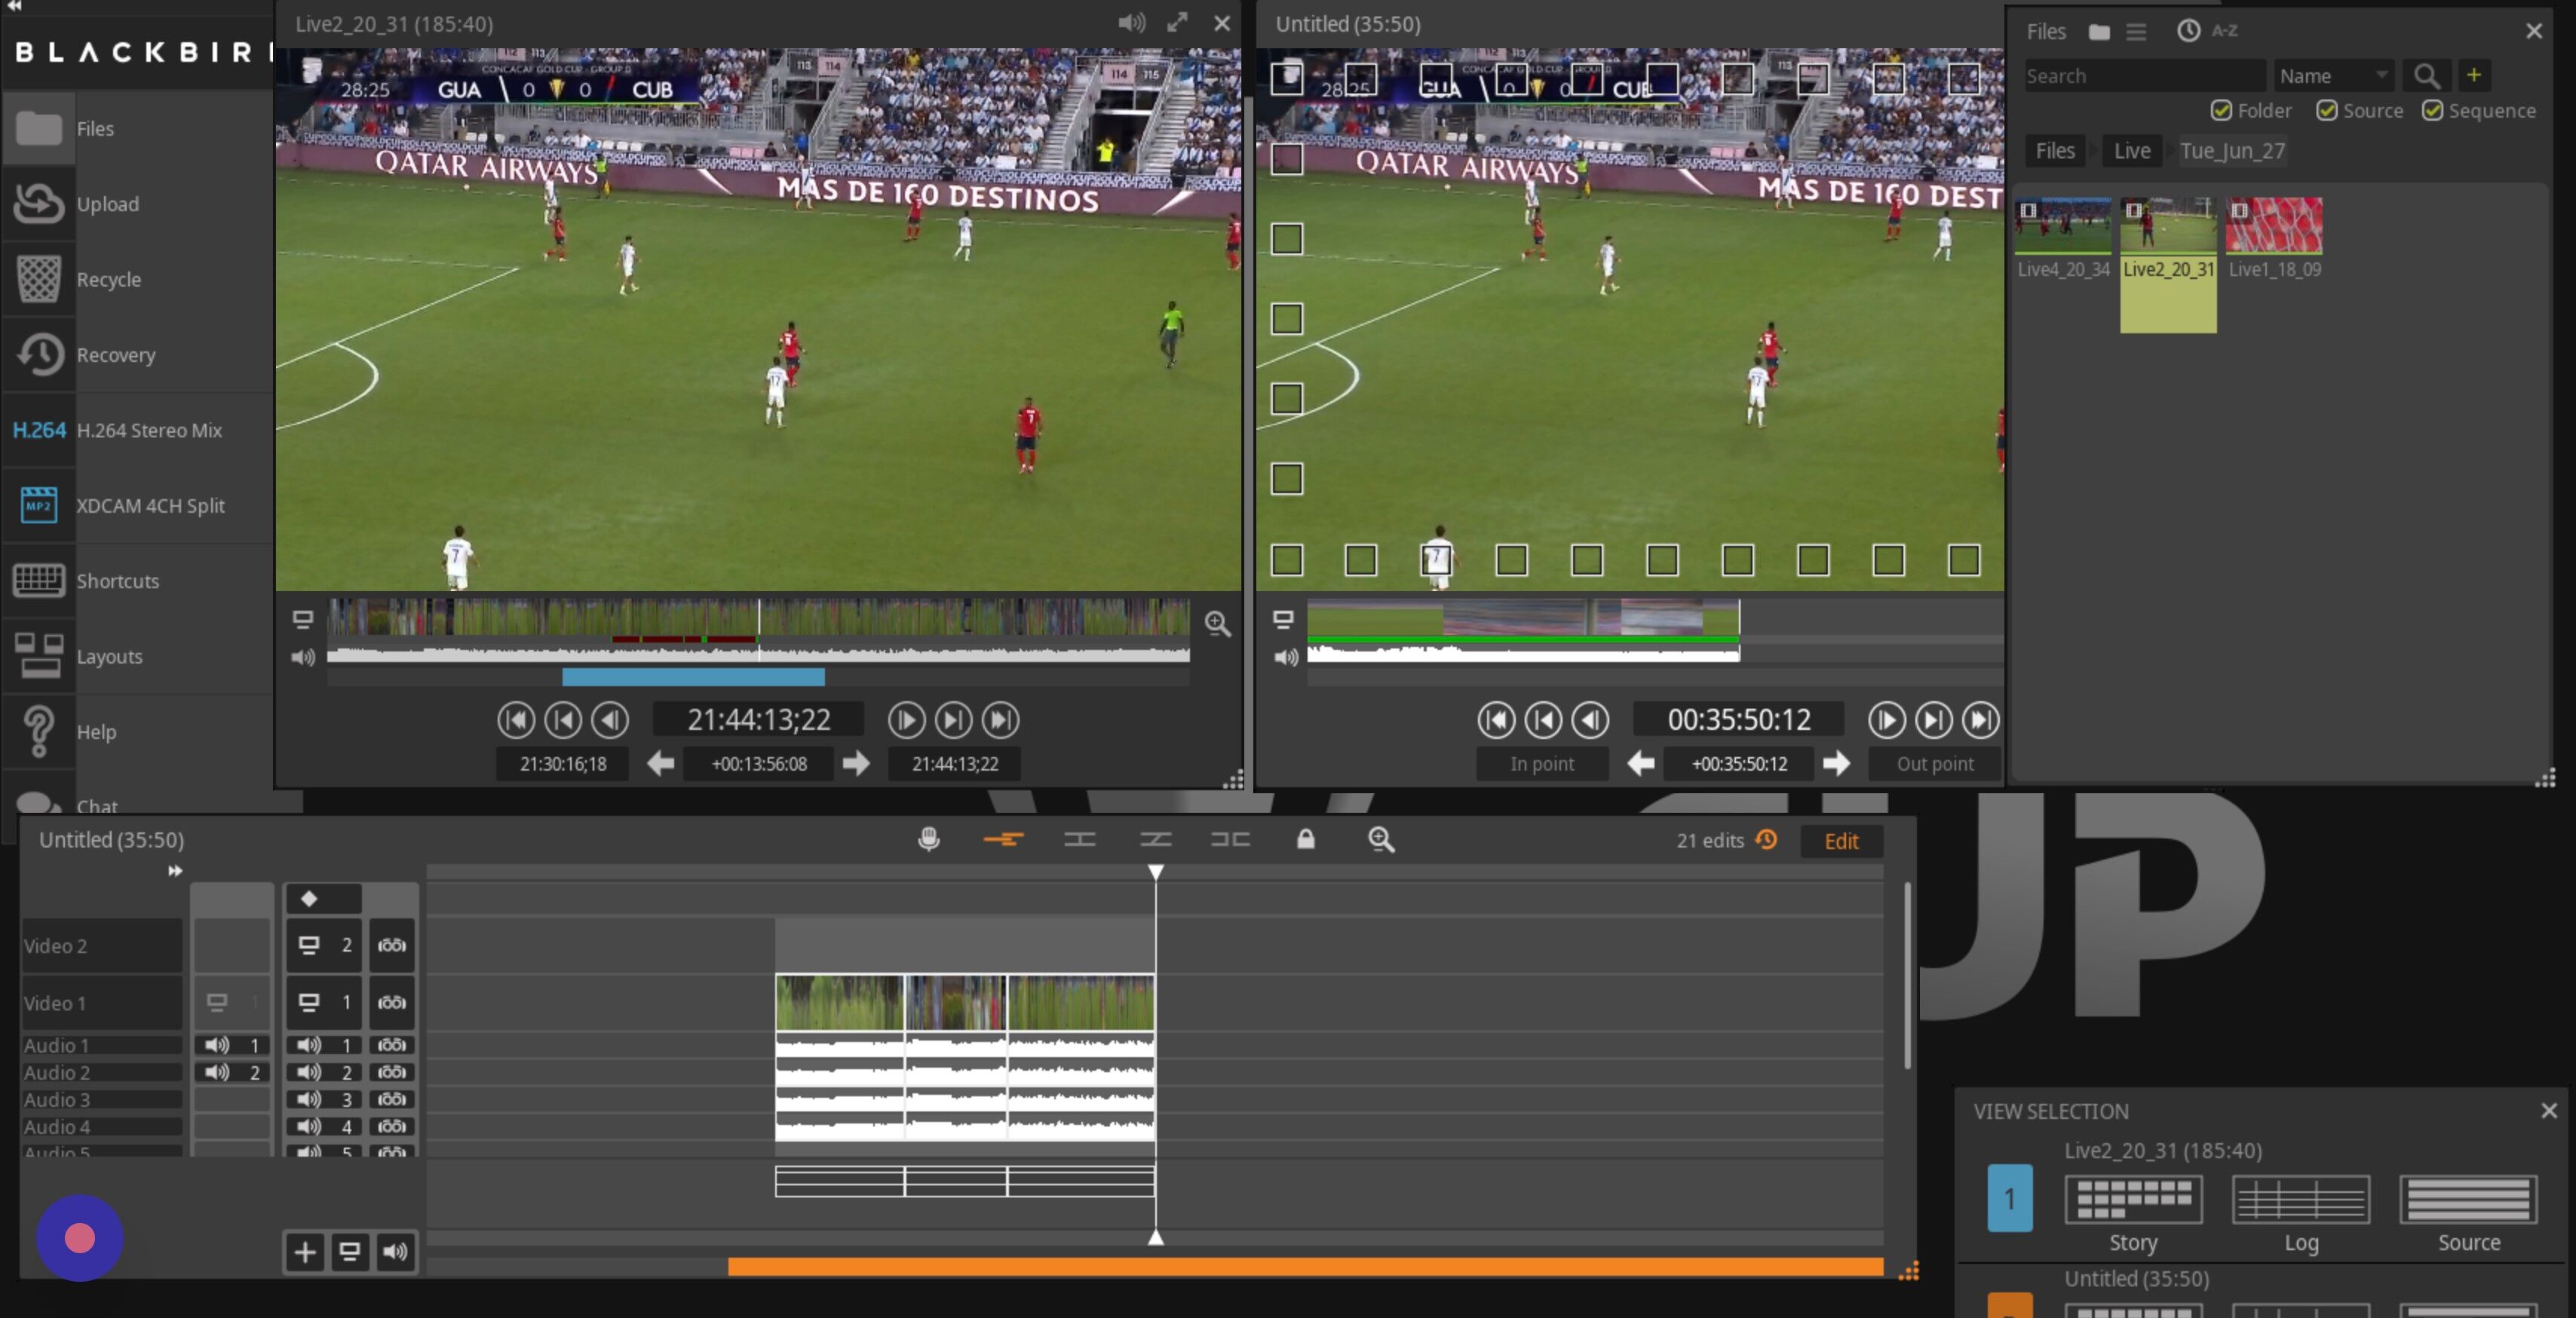Open the list view menu in Files panel
Image resolution: width=2576 pixels, height=1318 pixels.
pyautogui.click(x=2136, y=31)
